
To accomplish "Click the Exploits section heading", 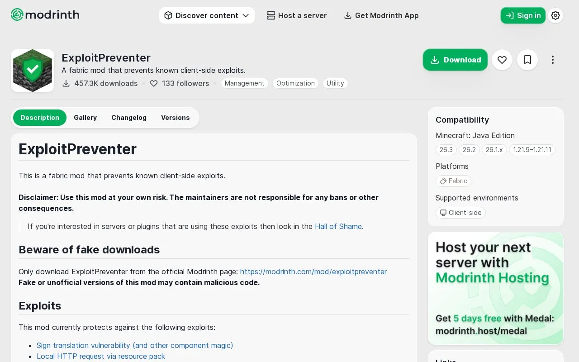I will coord(40,306).
